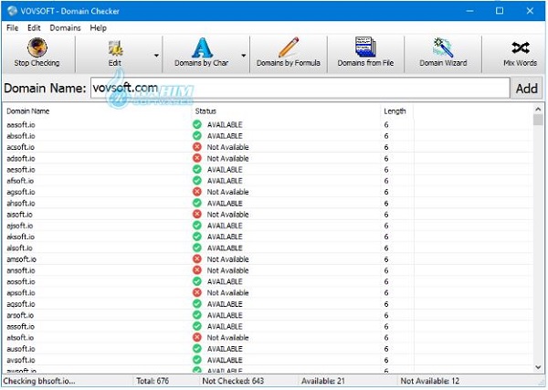Click the scrollbar up arrow
The width and height of the screenshot is (548, 390).
538,110
